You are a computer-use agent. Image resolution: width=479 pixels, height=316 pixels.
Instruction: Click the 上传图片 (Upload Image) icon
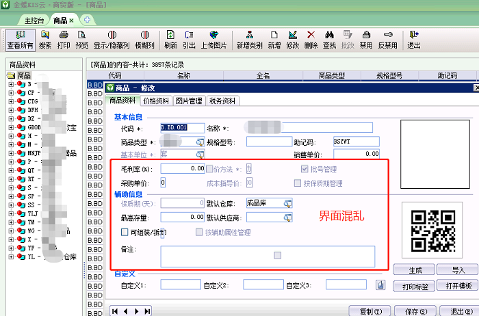[214, 39]
